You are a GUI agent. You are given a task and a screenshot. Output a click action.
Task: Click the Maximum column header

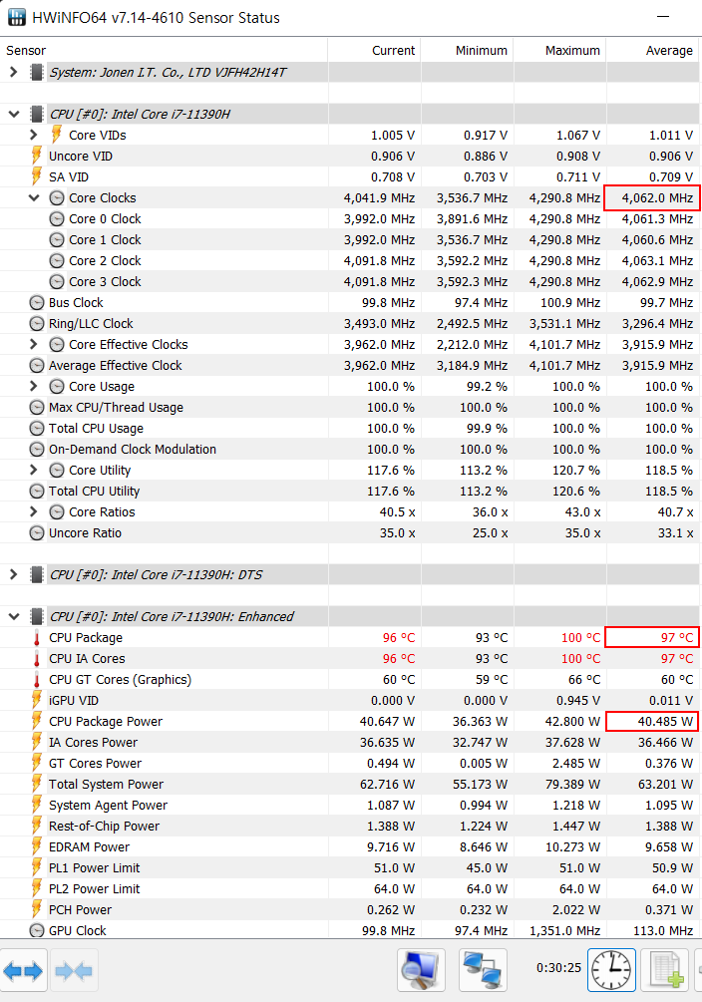(559, 51)
